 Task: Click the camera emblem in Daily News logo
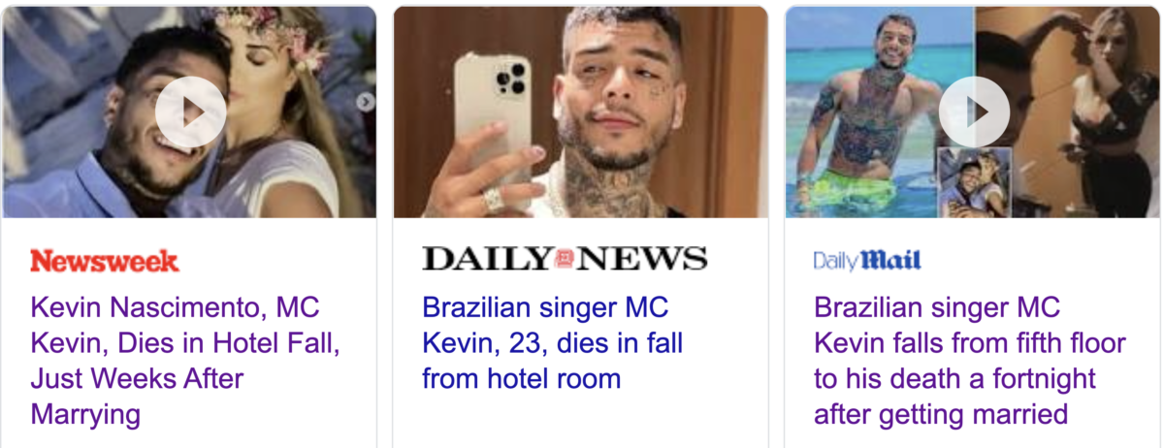click(565, 259)
